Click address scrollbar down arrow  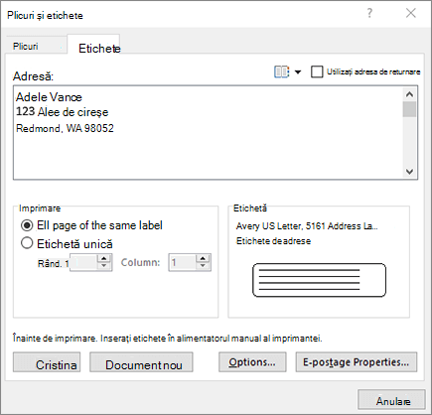pos(409,172)
